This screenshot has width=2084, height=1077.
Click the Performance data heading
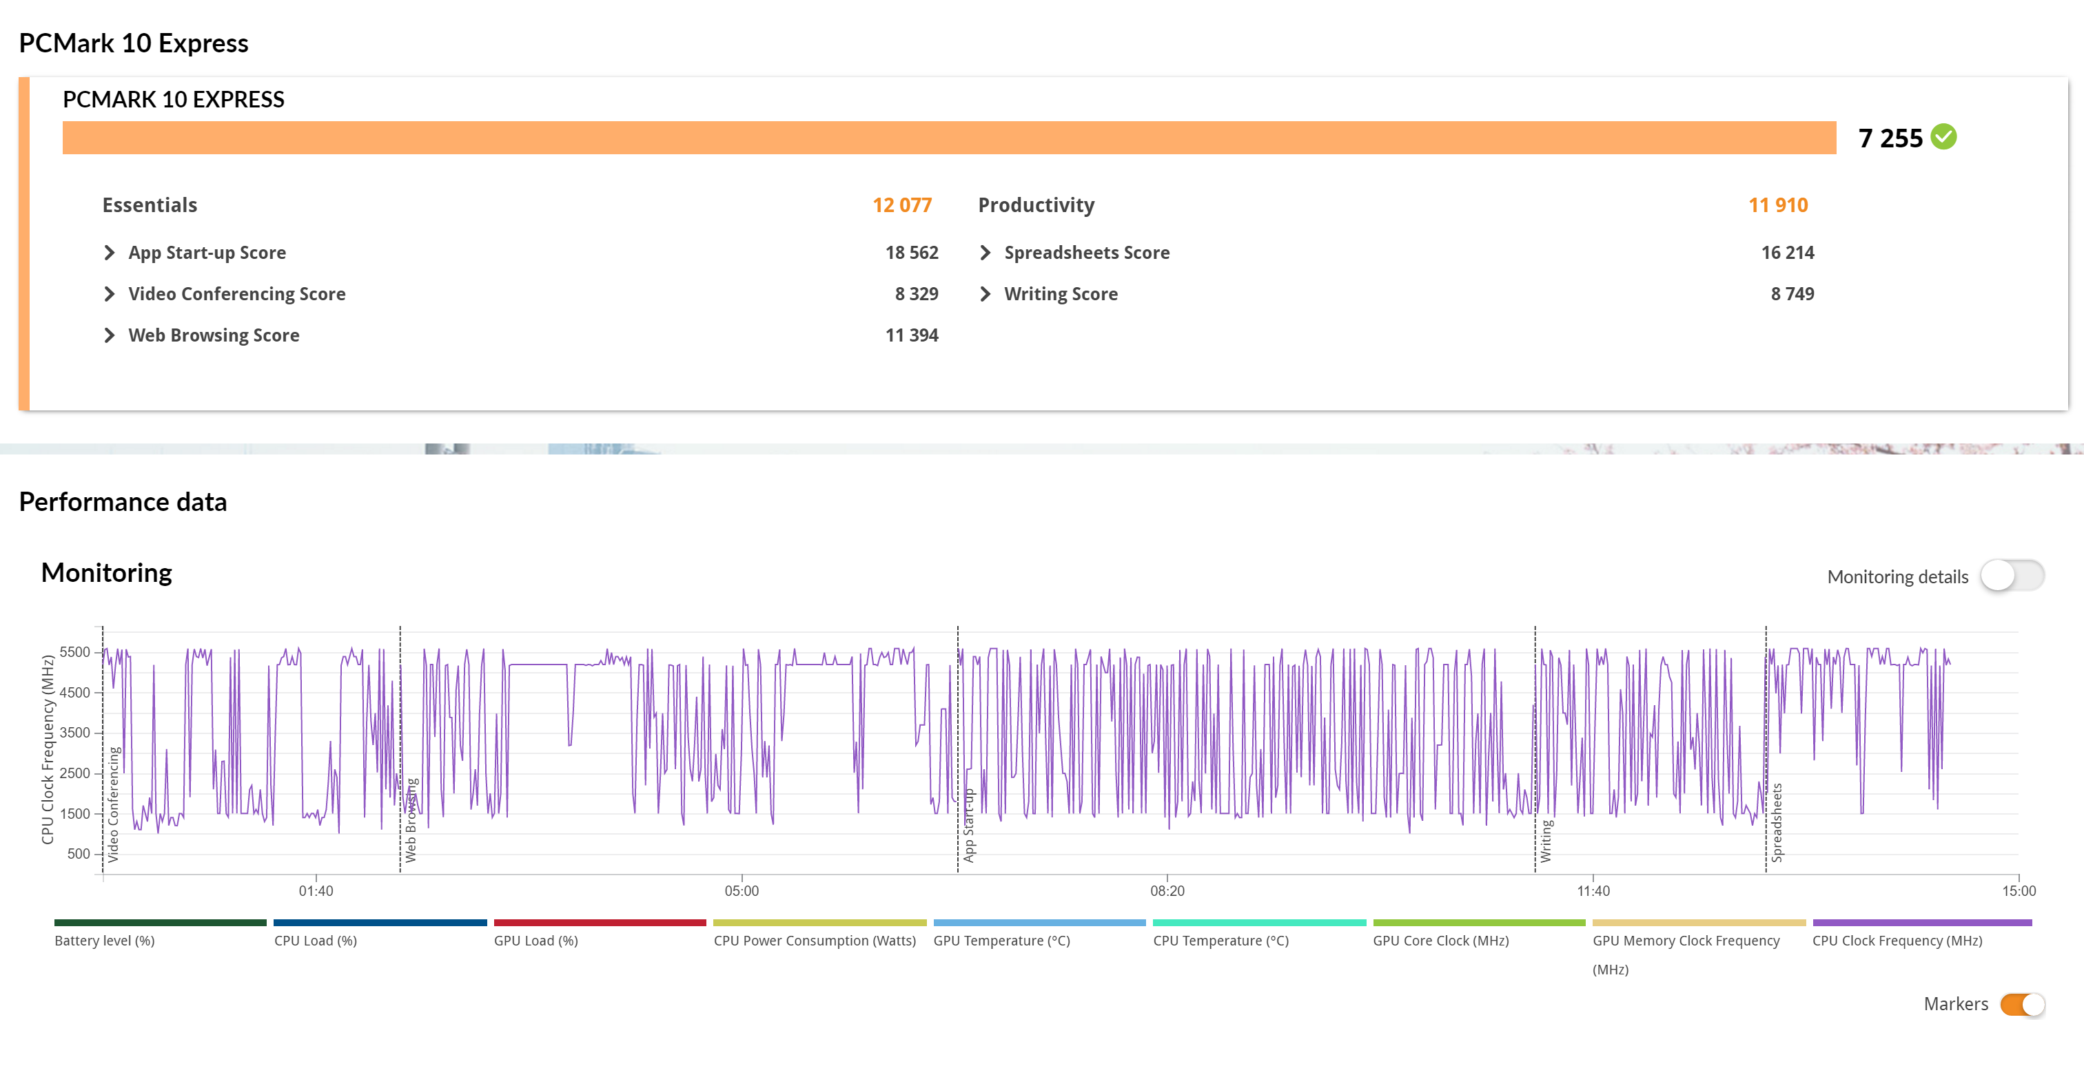(x=123, y=502)
